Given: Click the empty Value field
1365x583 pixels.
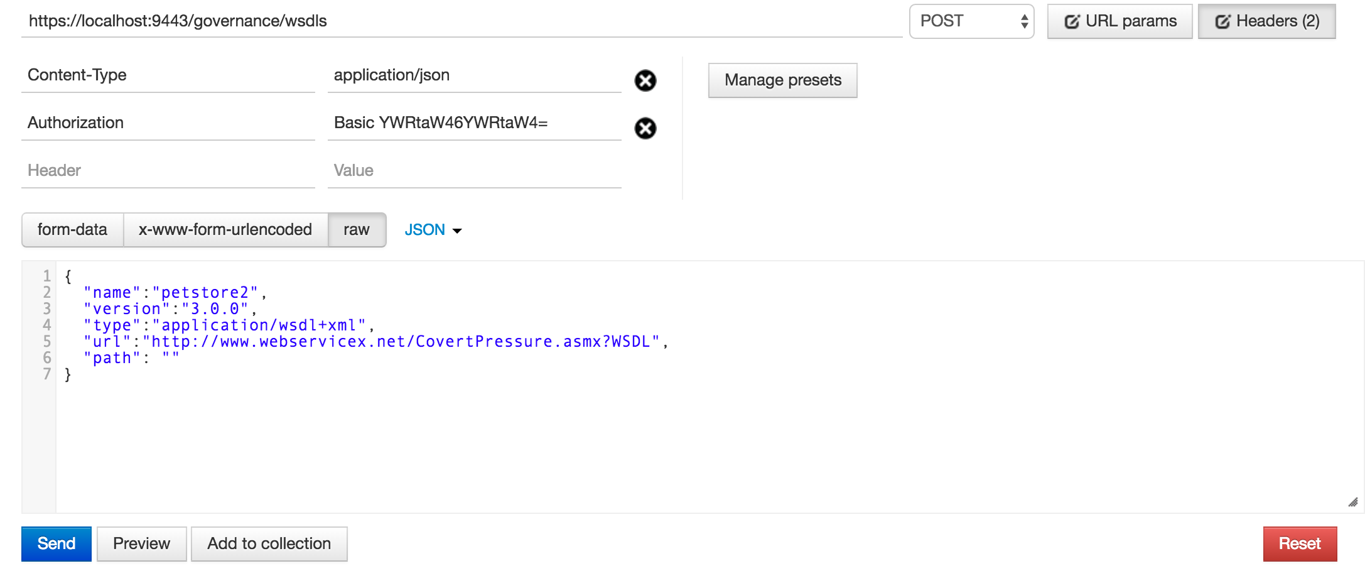Looking at the screenshot, I should pyautogui.click(x=475, y=171).
